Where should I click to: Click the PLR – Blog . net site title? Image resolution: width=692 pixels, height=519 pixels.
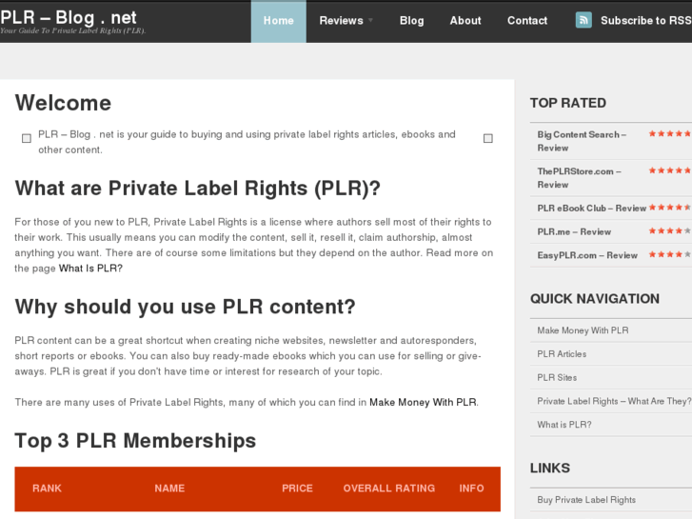[69, 17]
